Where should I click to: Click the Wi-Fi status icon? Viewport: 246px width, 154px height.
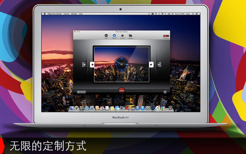pyautogui.click(x=162, y=14)
